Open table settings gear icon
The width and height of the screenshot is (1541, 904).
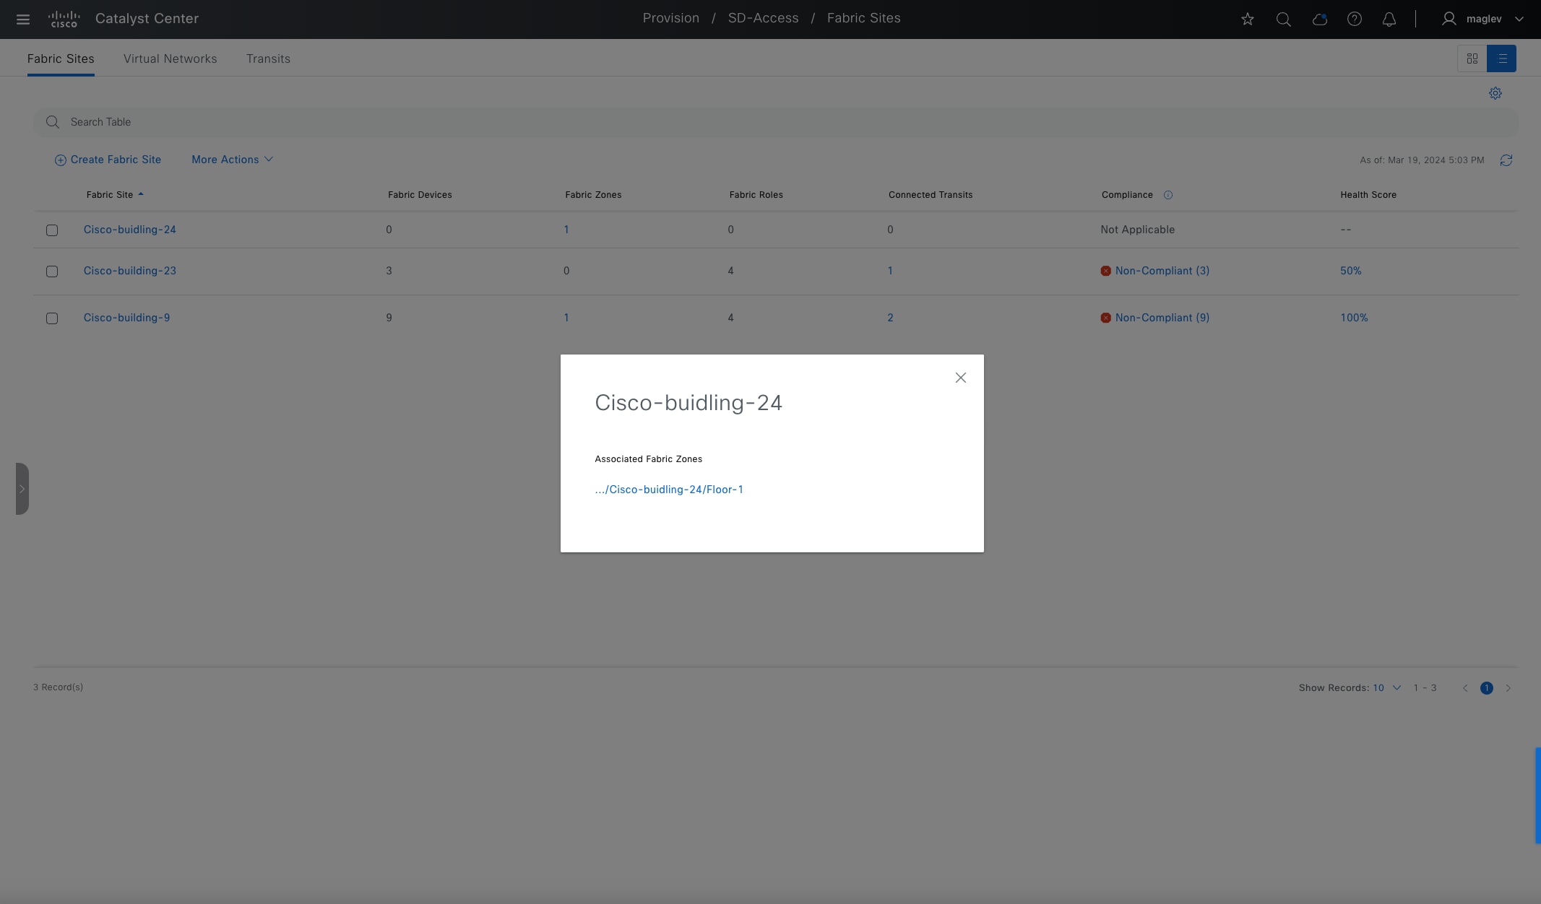(x=1495, y=93)
